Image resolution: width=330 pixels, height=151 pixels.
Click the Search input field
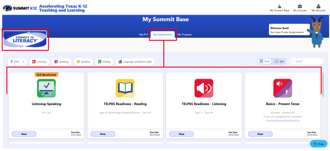tap(307, 61)
